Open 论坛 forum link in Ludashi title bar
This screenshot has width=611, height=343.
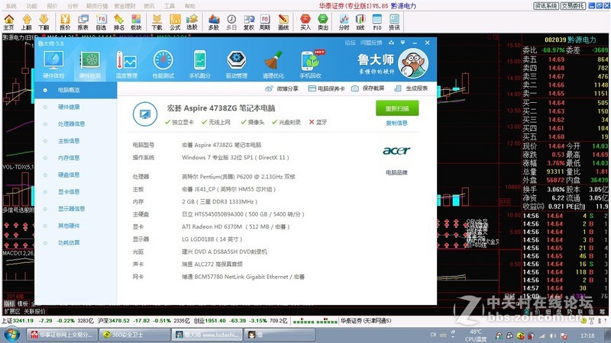coord(350,43)
